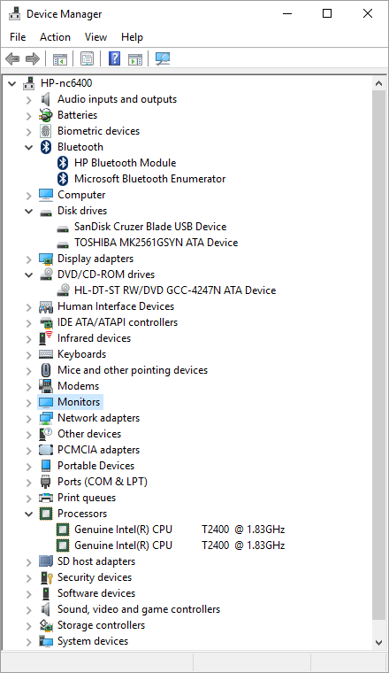Select the Monitors category label
The image size is (389, 673).
(x=79, y=402)
